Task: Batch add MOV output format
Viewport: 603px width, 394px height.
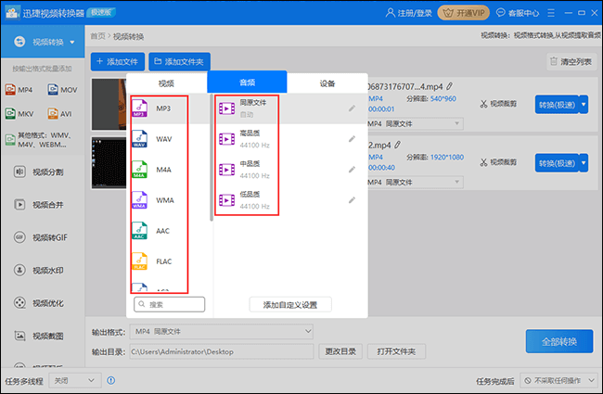Action: [62, 90]
